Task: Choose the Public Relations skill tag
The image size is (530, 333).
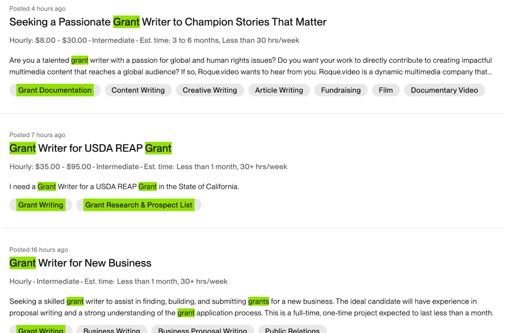Action: (x=292, y=330)
